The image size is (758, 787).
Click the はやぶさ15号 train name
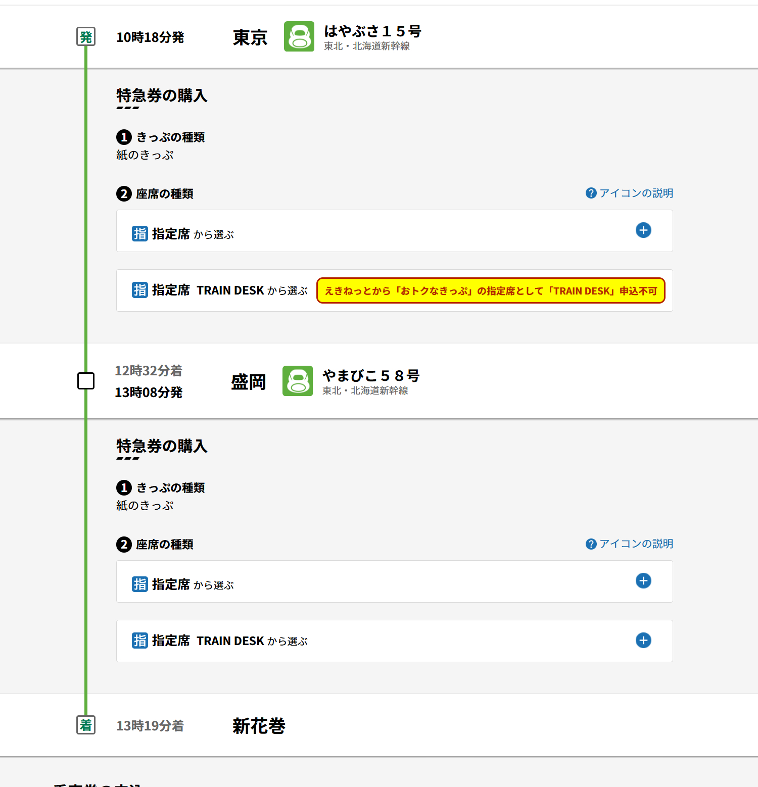[x=372, y=31]
